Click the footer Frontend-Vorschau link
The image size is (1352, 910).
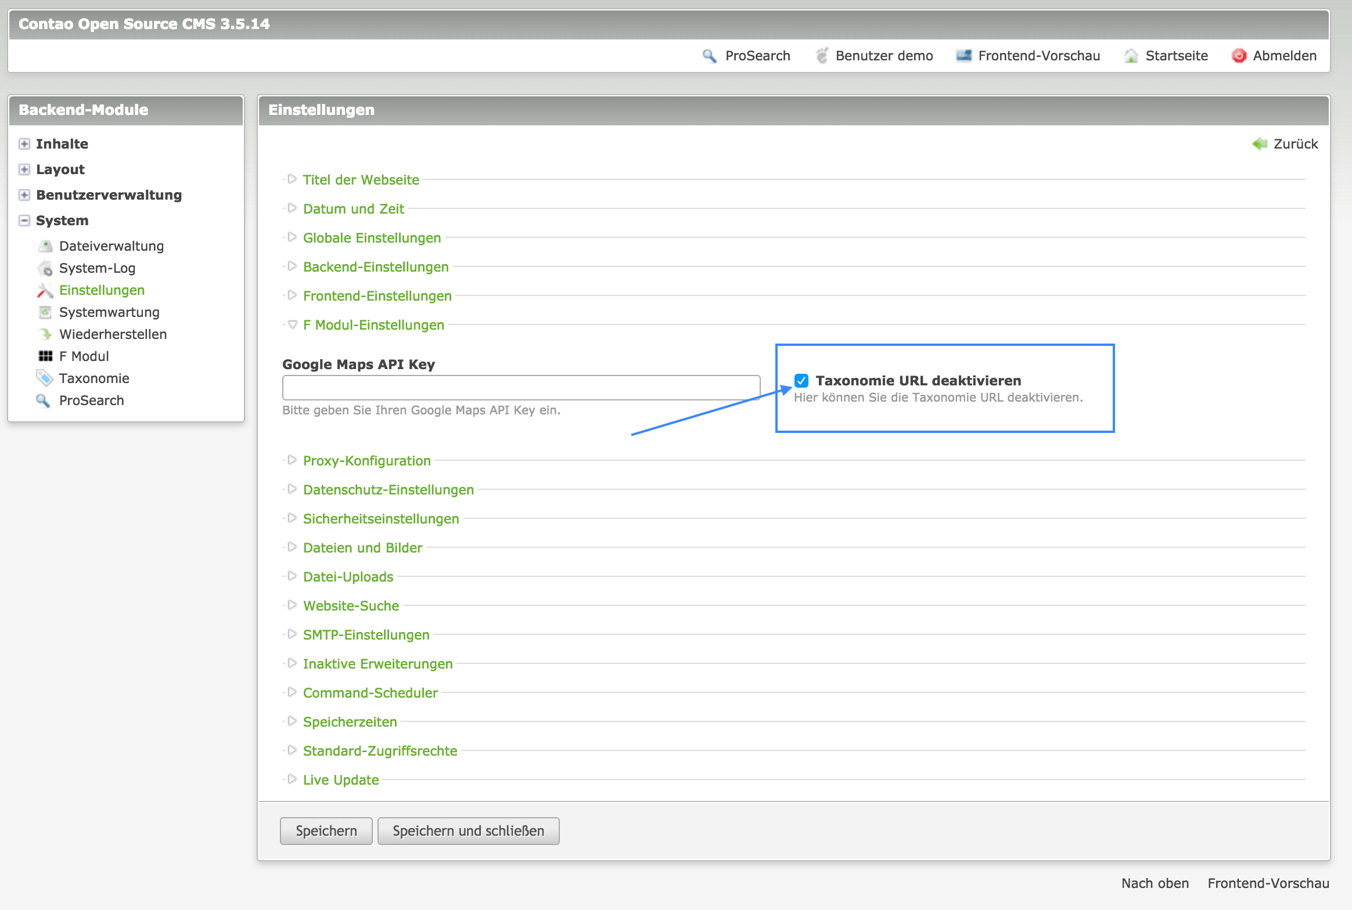[1268, 883]
